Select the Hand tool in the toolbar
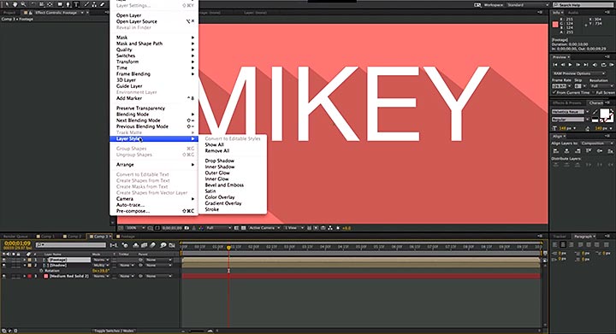 pos(15,5)
